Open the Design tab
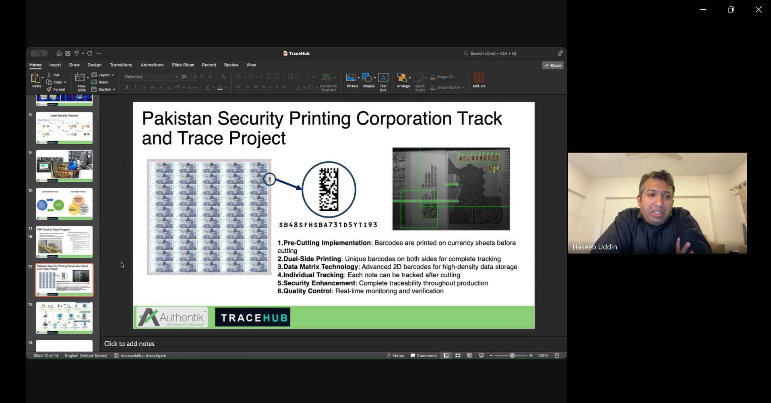This screenshot has width=771, height=403. click(x=94, y=65)
